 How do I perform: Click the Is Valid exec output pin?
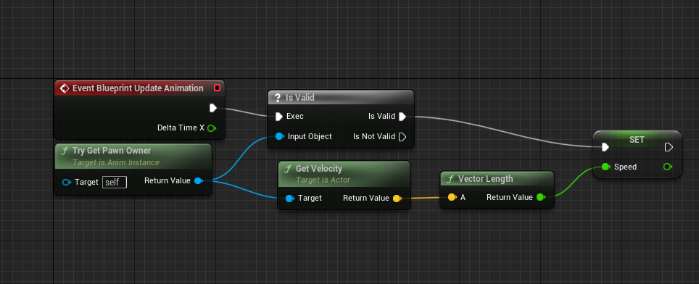(402, 117)
